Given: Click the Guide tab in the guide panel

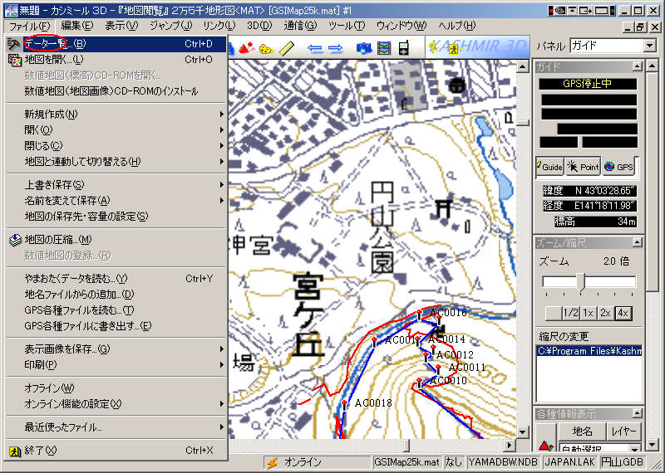Looking at the screenshot, I should [x=549, y=167].
